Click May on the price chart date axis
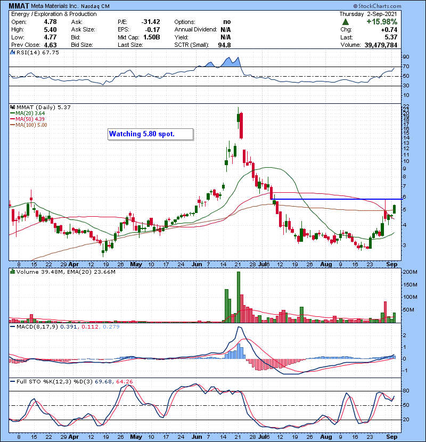This screenshot has height=442, width=426. click(136, 265)
